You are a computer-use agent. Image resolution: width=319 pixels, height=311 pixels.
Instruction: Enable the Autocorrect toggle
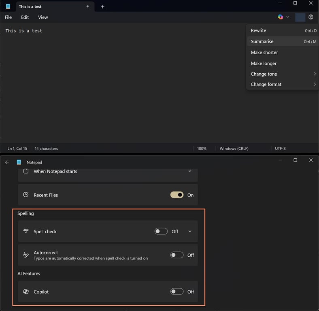177,255
